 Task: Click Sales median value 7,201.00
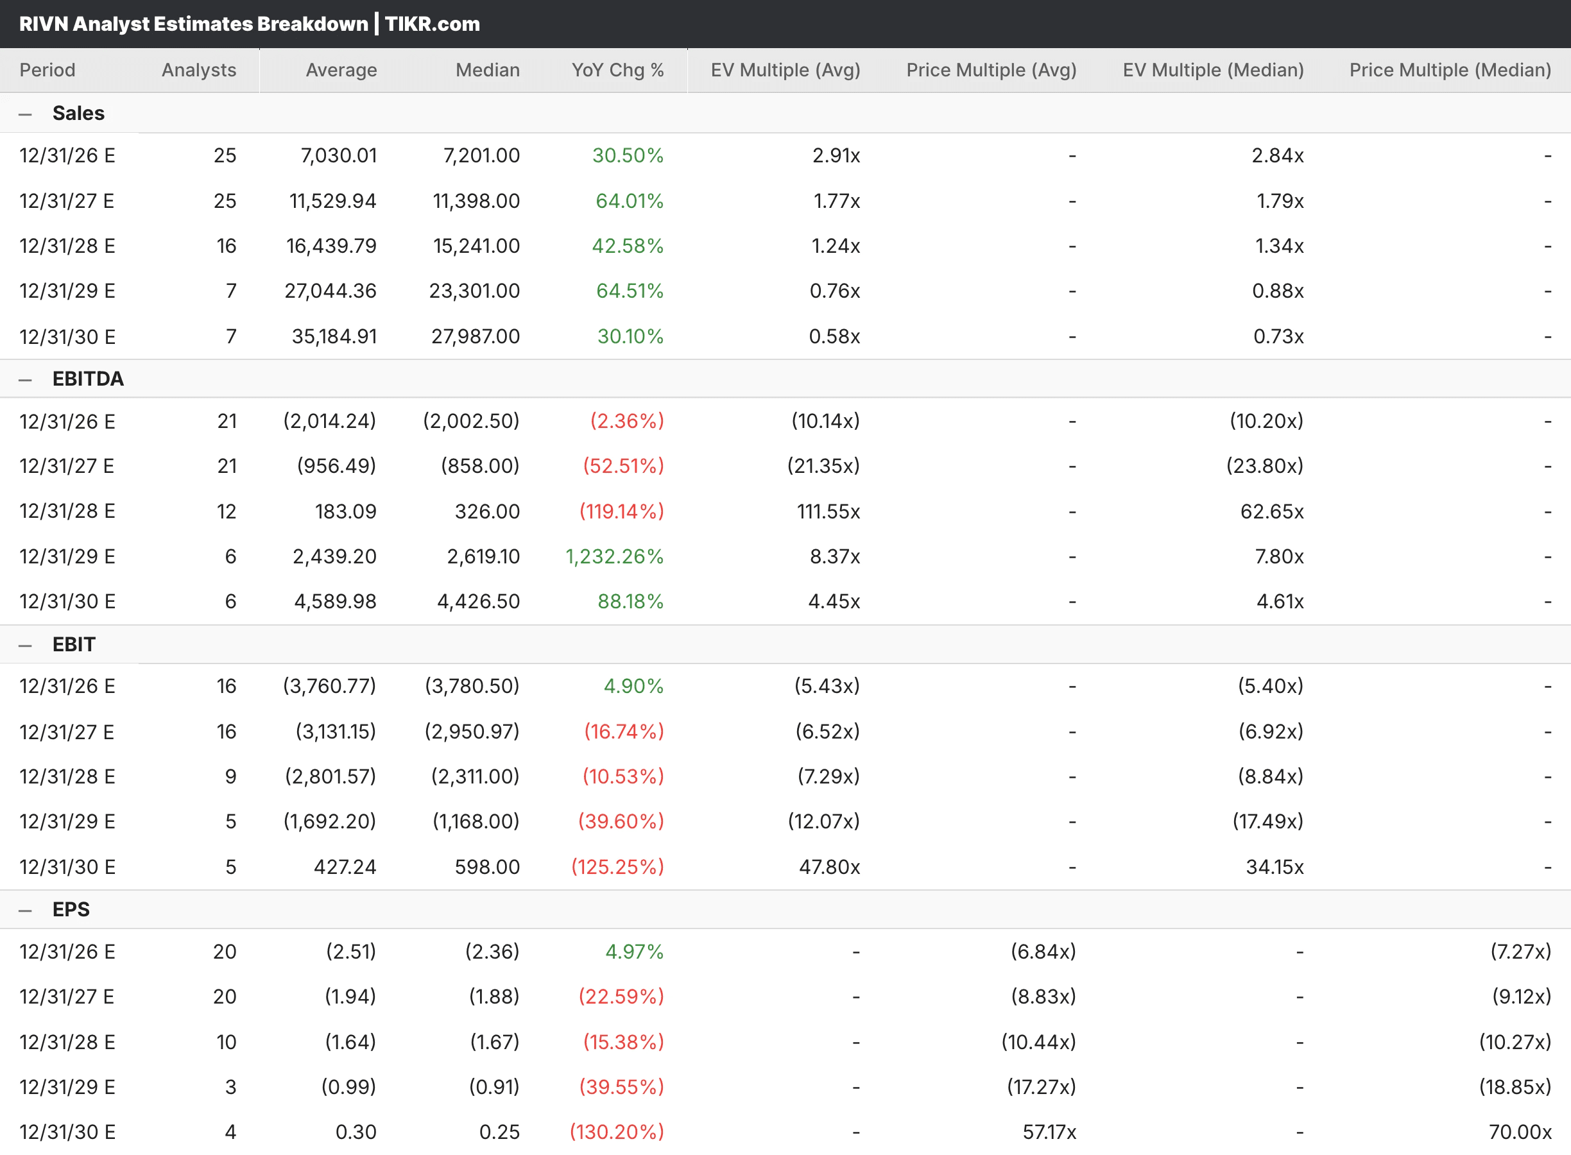click(x=482, y=155)
